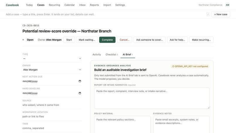236x133 pixels.
Task: Click the Cancel... button
Action: (124, 40)
